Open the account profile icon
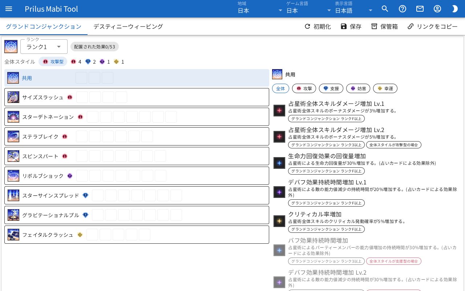This screenshot has width=465, height=291. click(437, 9)
